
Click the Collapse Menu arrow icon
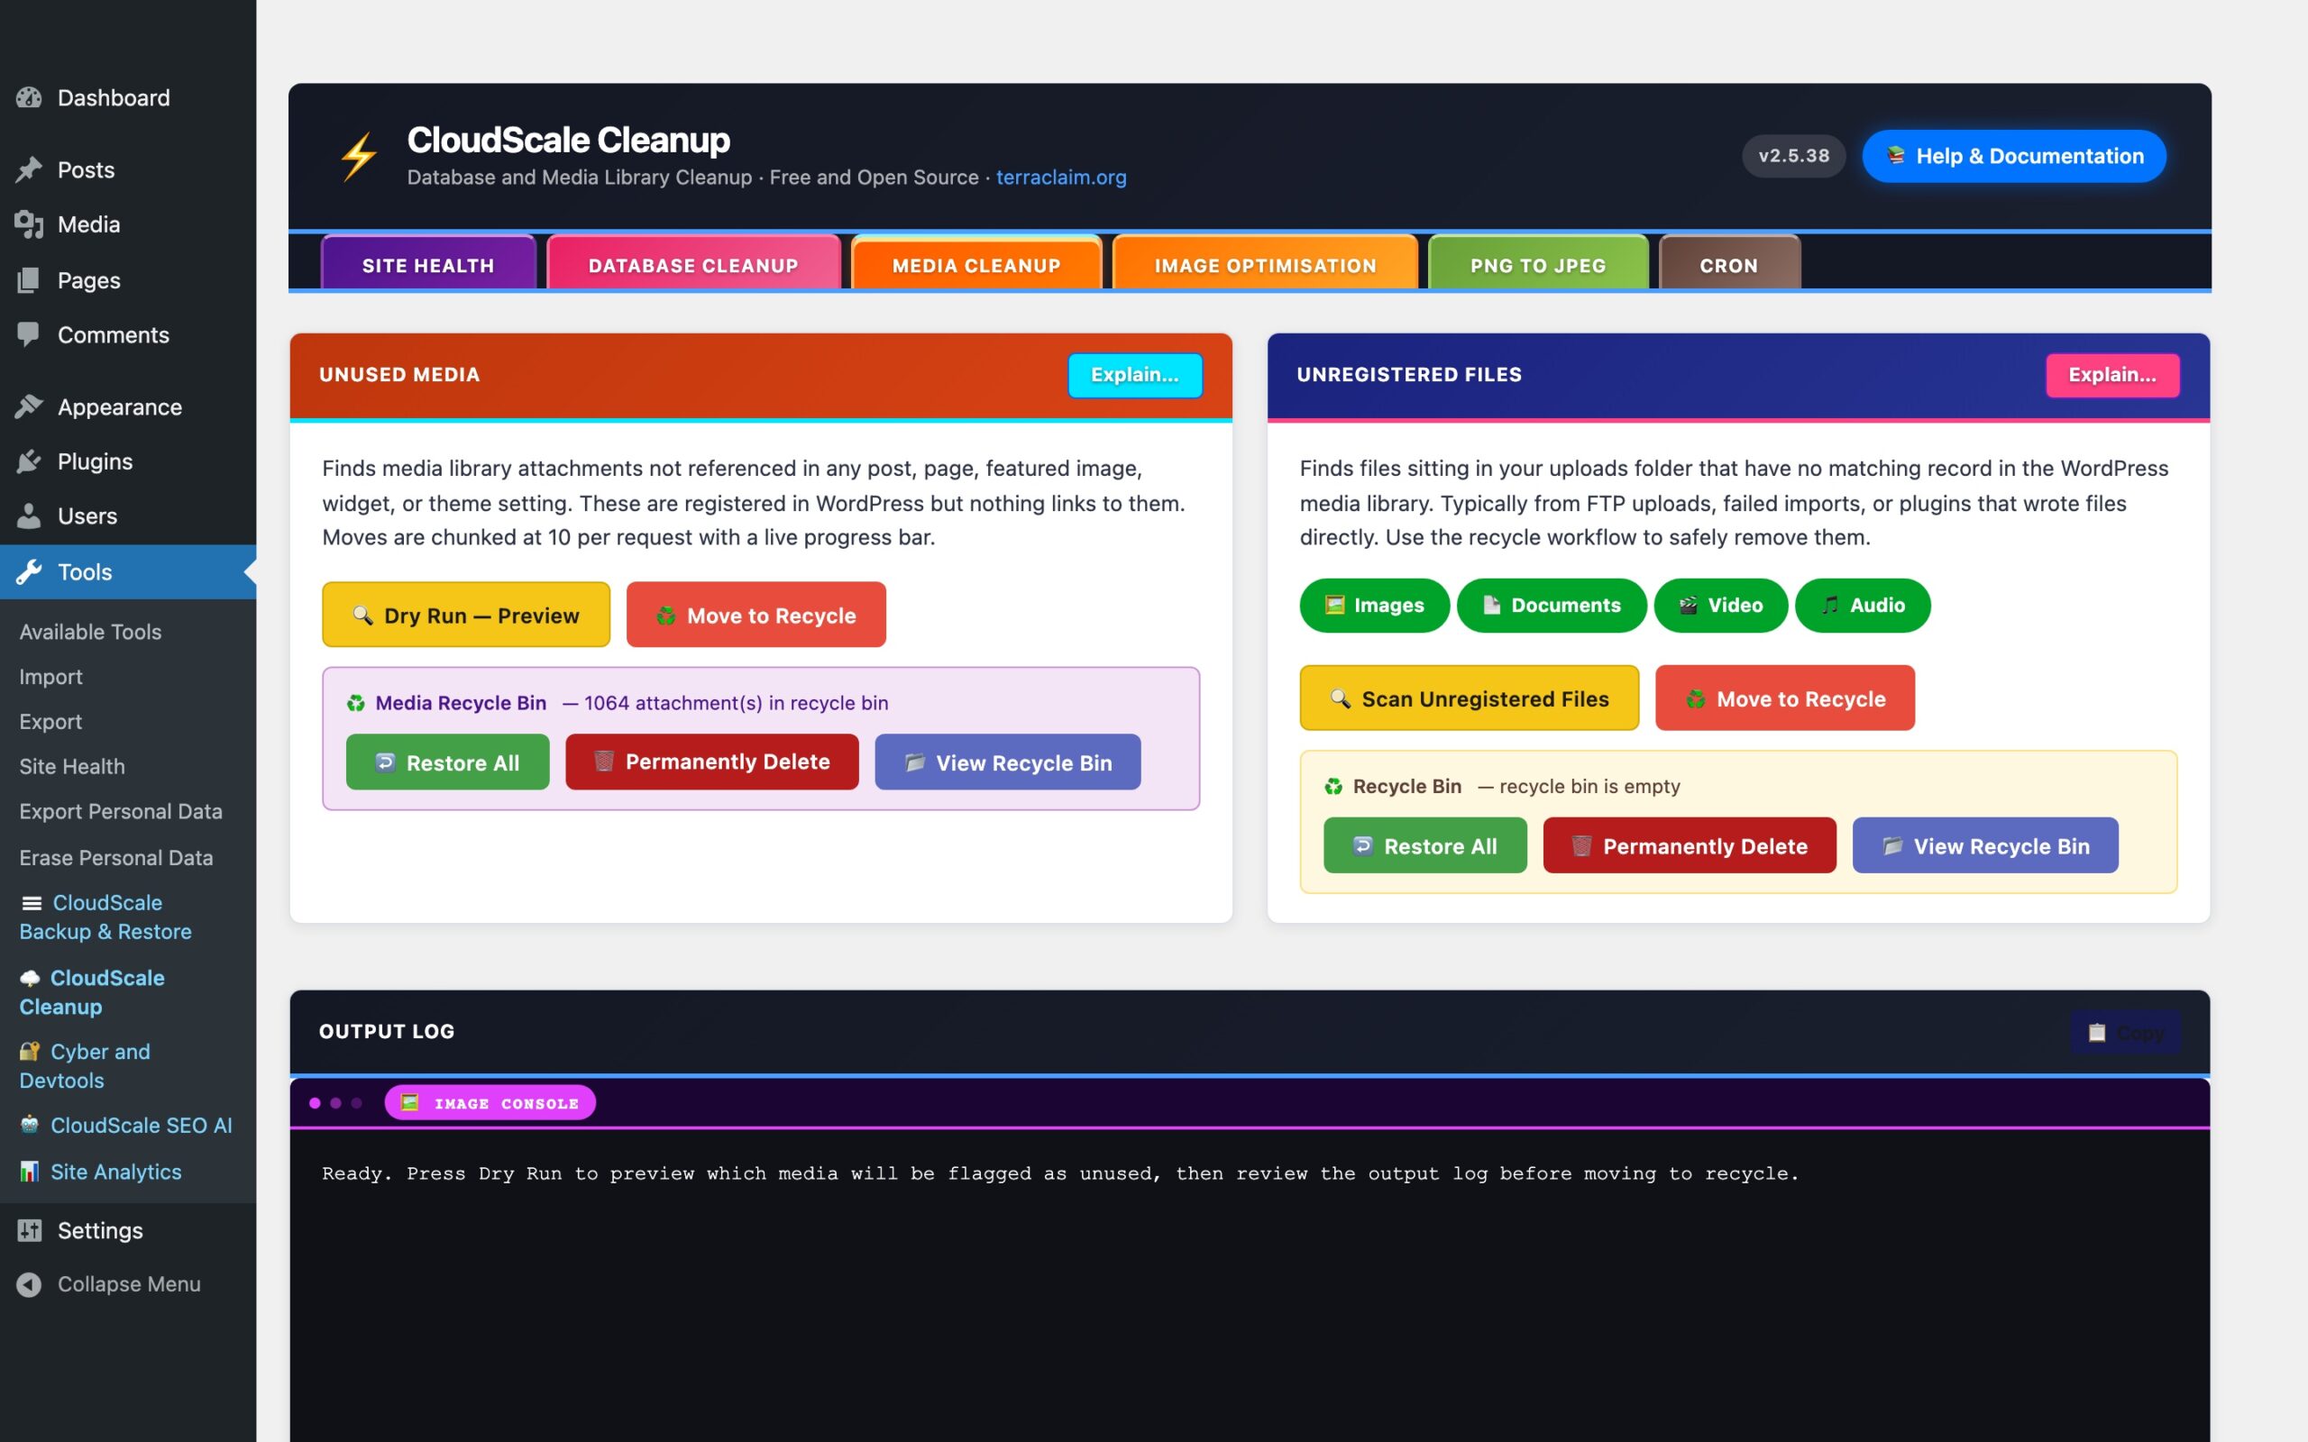[x=29, y=1283]
